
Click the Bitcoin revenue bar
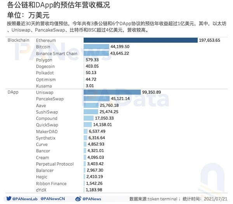click(x=96, y=47)
